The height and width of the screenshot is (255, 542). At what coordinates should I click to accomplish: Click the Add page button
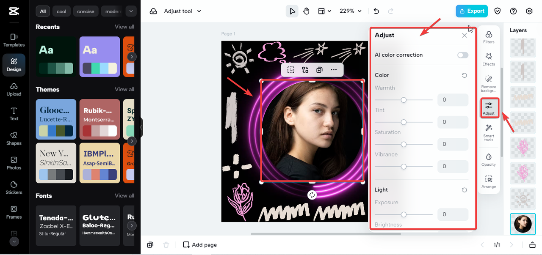(200, 244)
